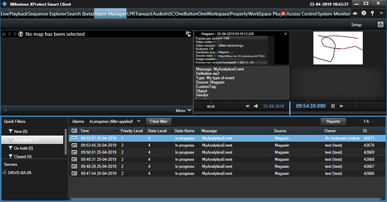Play backward on the timeline

(255, 106)
